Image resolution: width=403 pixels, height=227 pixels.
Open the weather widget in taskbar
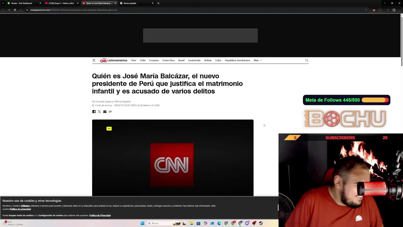(x=13, y=223)
